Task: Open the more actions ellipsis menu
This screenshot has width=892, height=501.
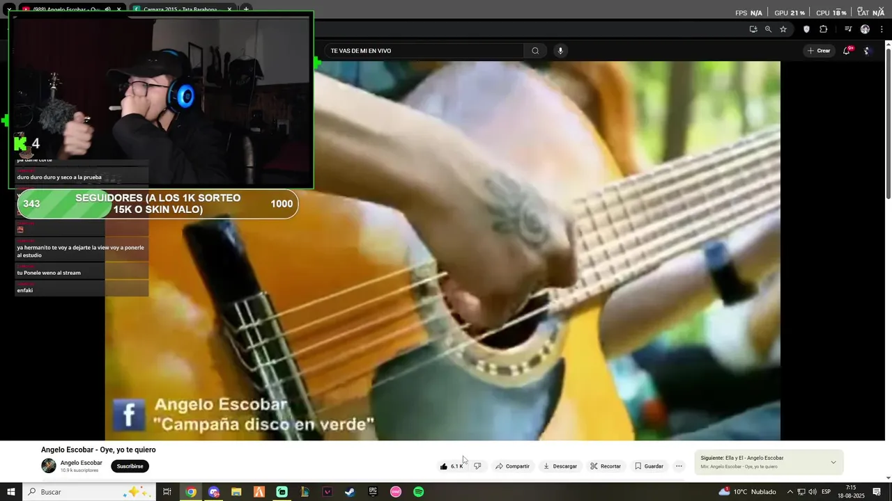Action: click(679, 466)
